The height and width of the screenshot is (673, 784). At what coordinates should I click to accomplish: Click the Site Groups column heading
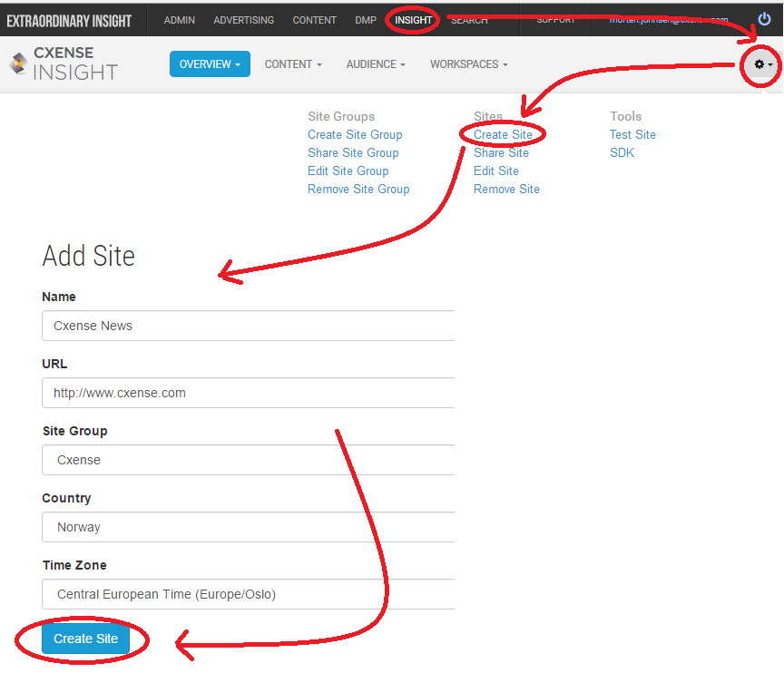[341, 116]
